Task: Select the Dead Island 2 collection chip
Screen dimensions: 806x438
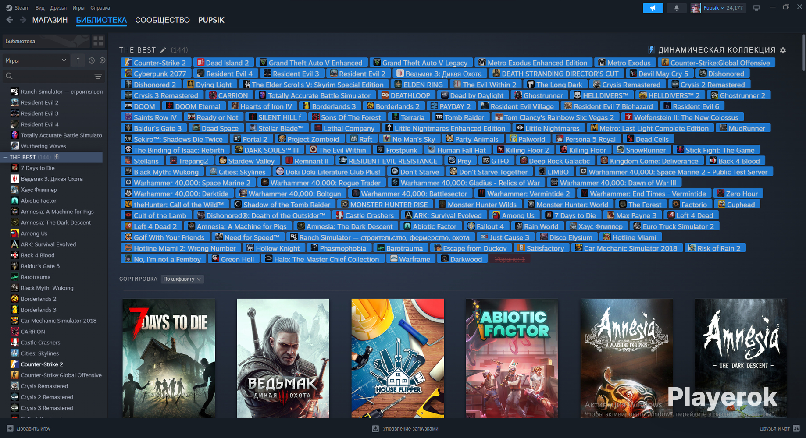Action: pos(223,63)
